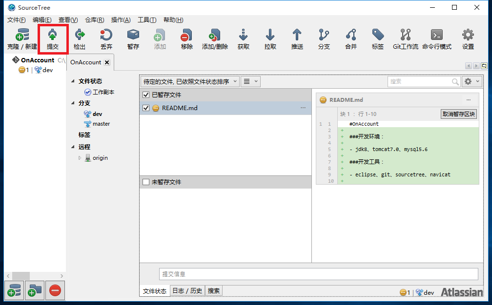This screenshot has height=305, width=492.
Task: Click the red remove bookmark icon
Action: click(x=55, y=290)
